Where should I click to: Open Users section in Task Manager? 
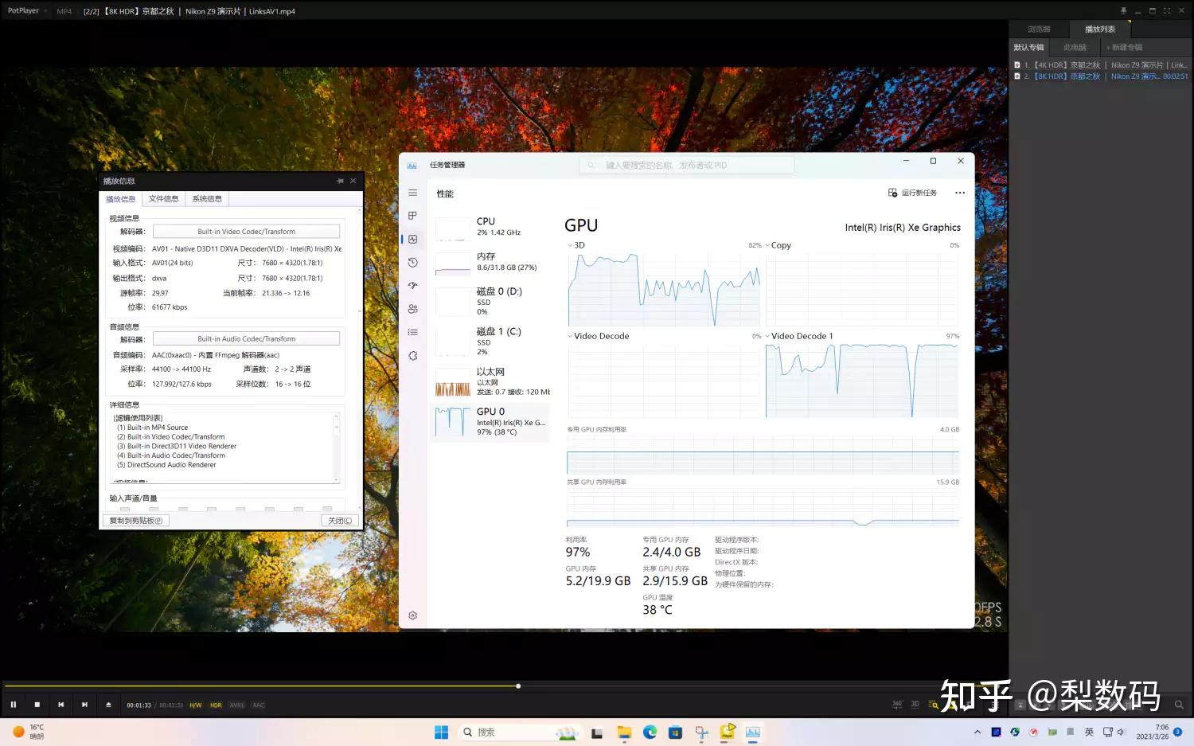click(412, 308)
